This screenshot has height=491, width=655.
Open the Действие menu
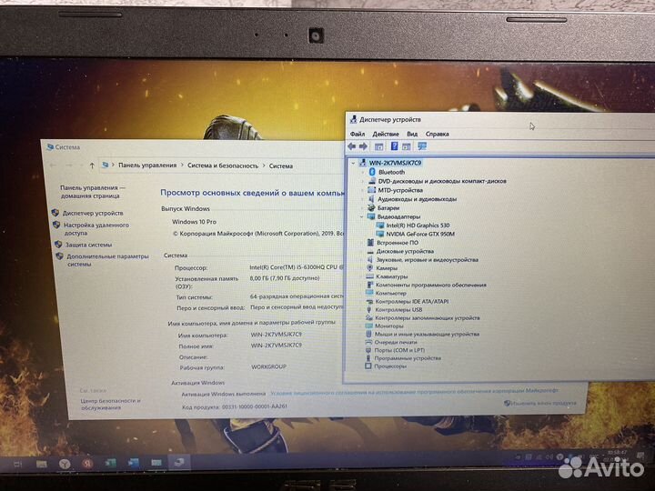pos(386,134)
